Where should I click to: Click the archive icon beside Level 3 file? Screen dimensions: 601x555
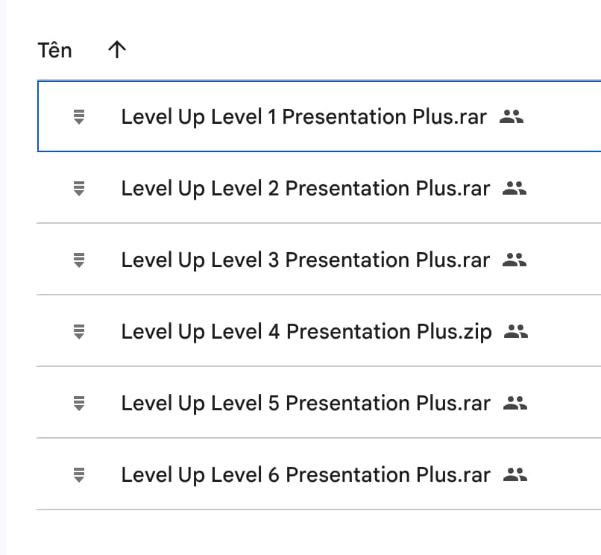pos(78,260)
